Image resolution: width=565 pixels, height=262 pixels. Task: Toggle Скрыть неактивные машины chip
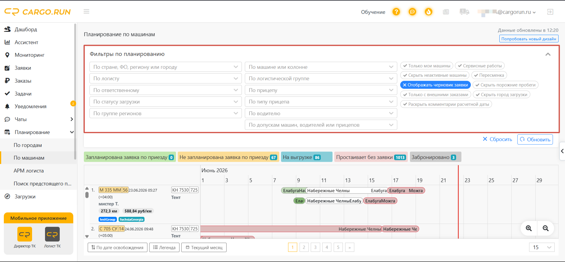(x=435, y=75)
